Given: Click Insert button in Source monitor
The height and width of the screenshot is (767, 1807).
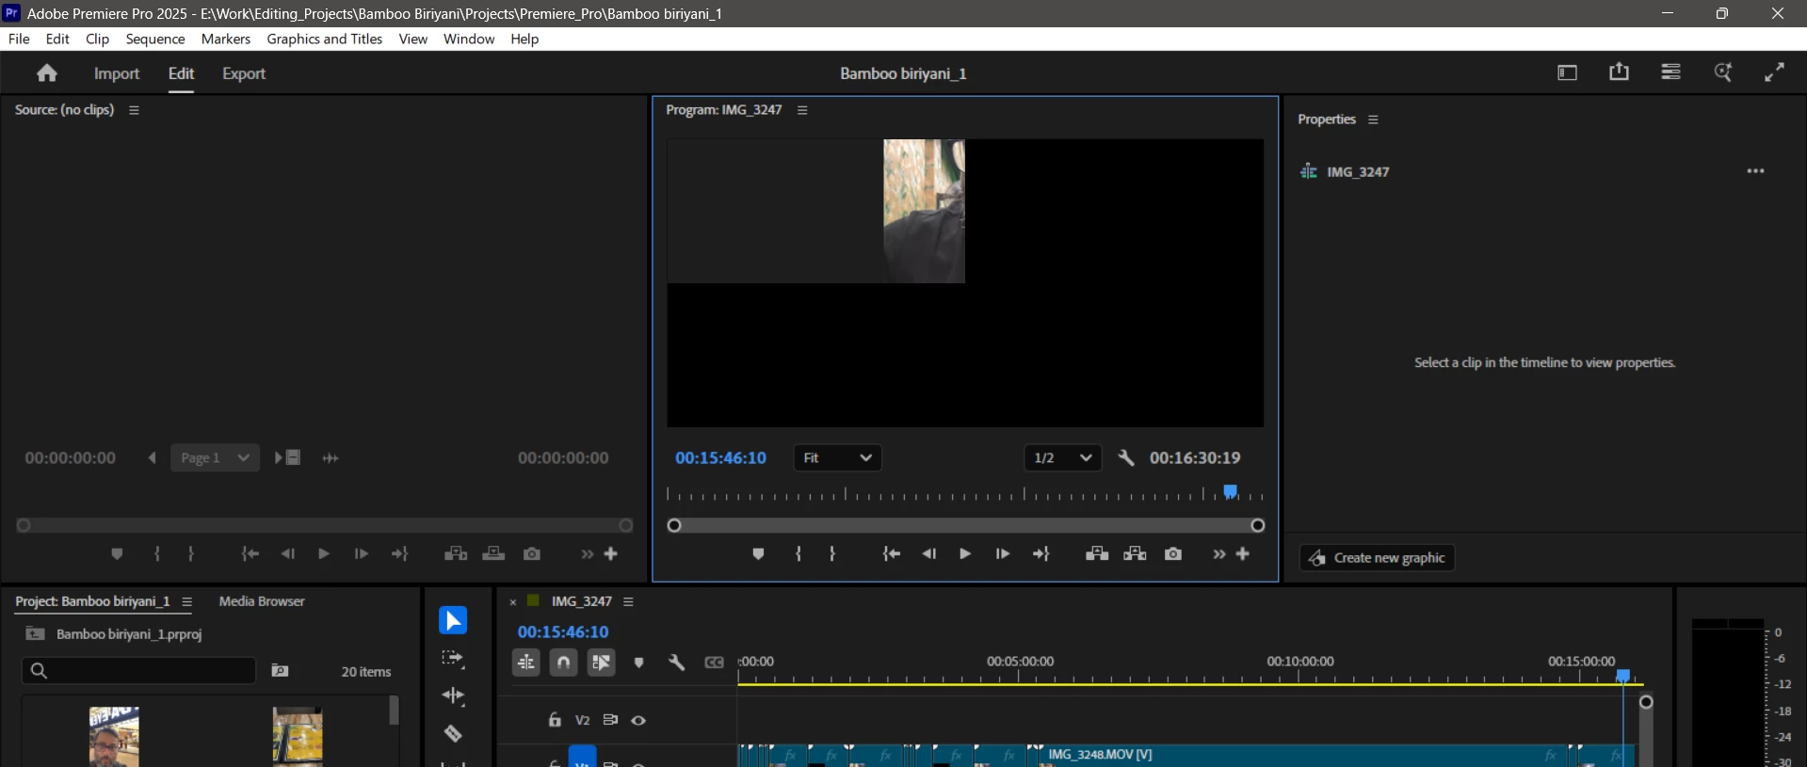Looking at the screenshot, I should click(456, 554).
